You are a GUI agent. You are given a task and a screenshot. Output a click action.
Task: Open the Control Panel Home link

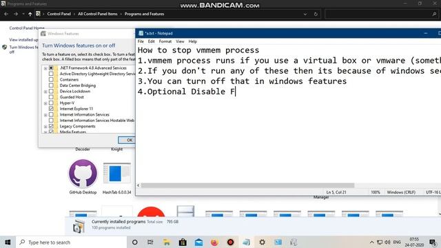27,28
